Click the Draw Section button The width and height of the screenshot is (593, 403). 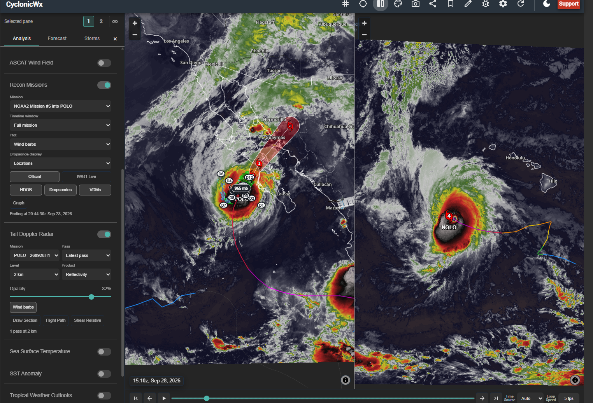(x=25, y=320)
